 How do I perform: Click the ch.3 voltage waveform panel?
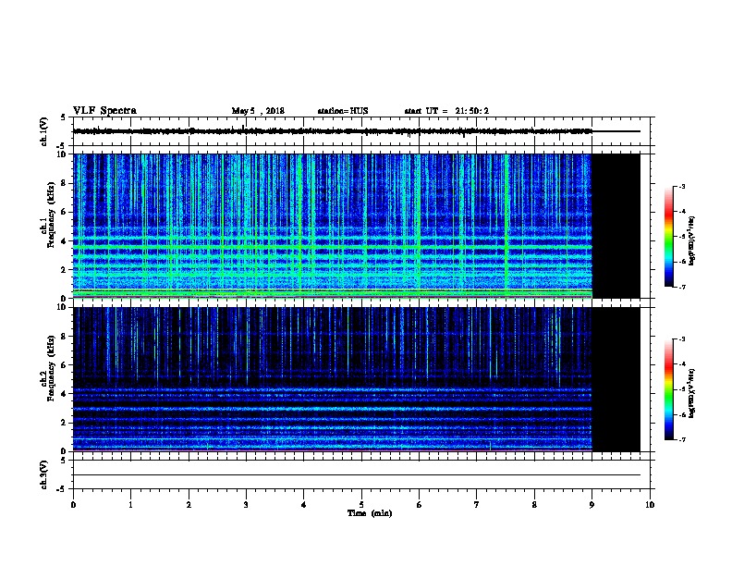pyautogui.click(x=361, y=474)
